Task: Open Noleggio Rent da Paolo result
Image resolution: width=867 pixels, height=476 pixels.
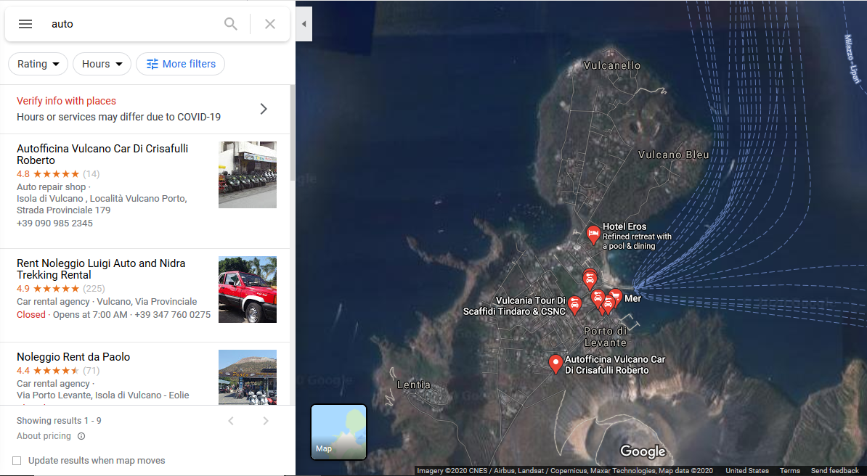Action: click(73, 356)
